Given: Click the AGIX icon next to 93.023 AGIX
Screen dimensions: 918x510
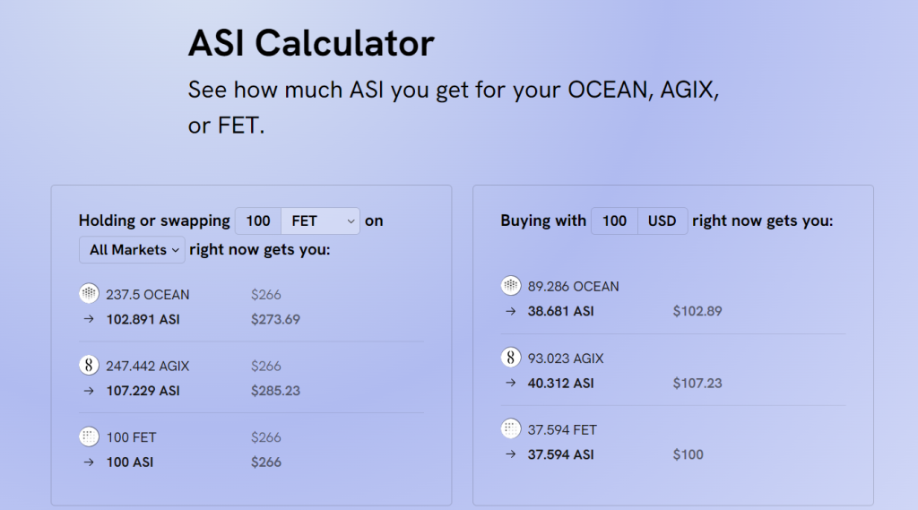Looking at the screenshot, I should point(511,358).
